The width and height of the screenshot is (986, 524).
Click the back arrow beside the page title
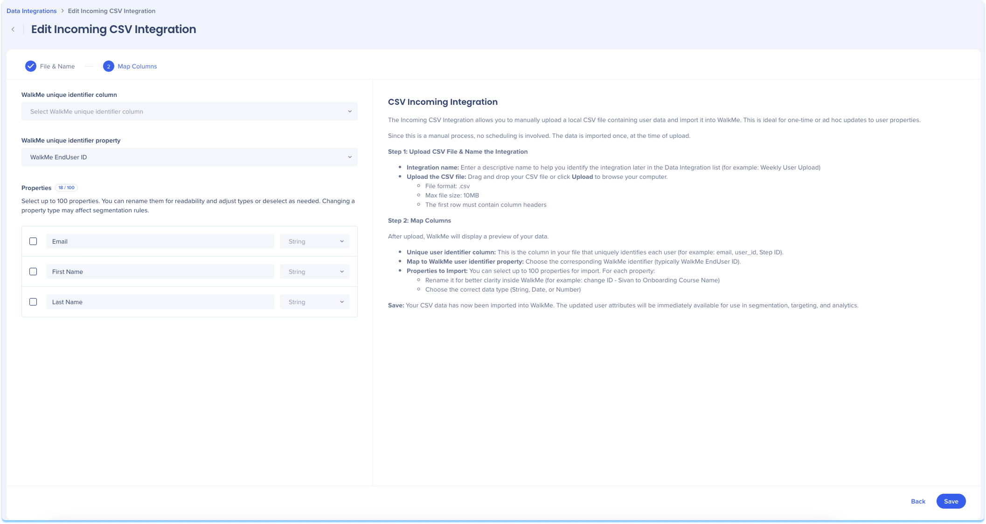click(13, 29)
